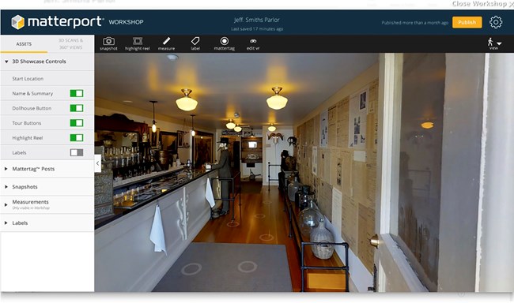Viewport: 514px width, 303px height.
Task: Click the Matterport logo
Action: click(58, 22)
